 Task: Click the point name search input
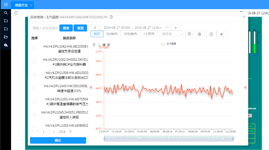point(45,28)
